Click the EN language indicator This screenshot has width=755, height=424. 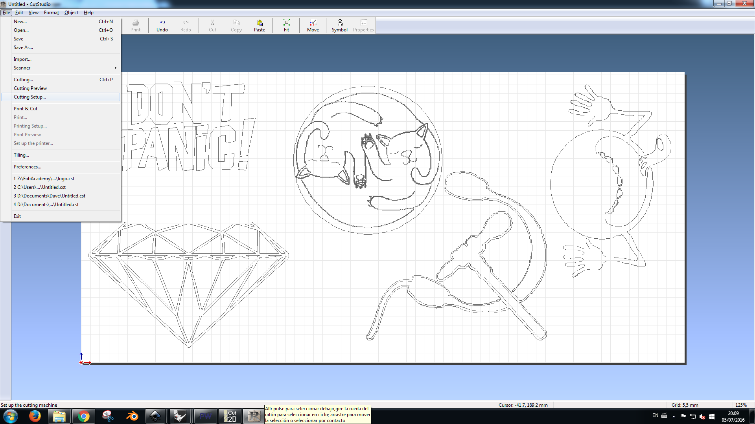655,415
